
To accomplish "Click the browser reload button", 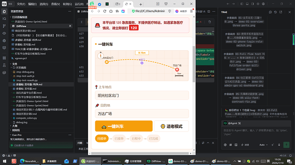I will [105, 11].
